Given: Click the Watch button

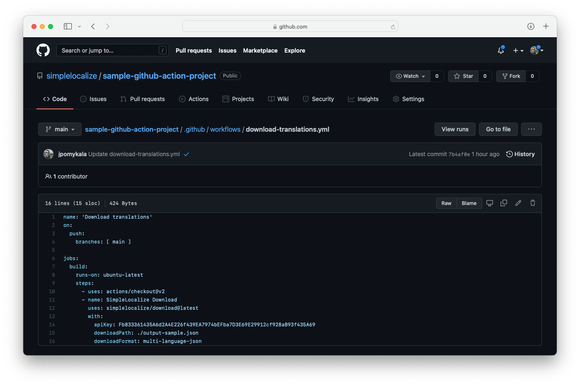Looking at the screenshot, I should pyautogui.click(x=410, y=76).
